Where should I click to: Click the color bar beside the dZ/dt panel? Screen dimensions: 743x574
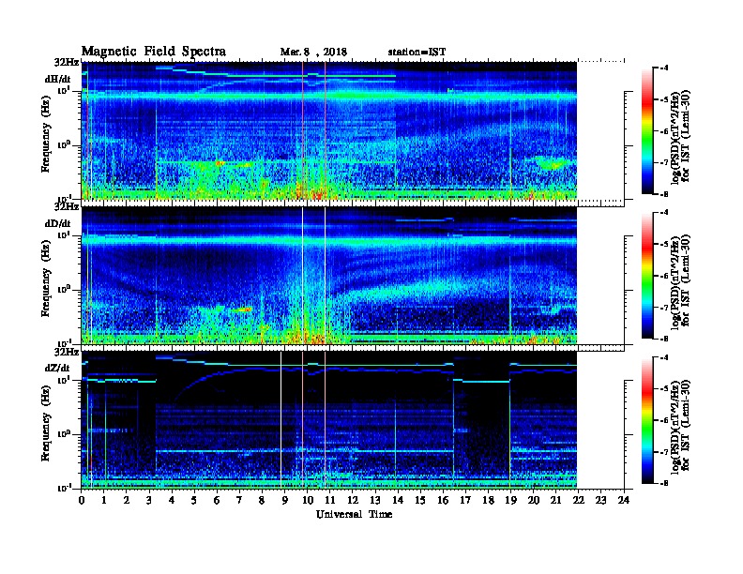[x=646, y=420]
